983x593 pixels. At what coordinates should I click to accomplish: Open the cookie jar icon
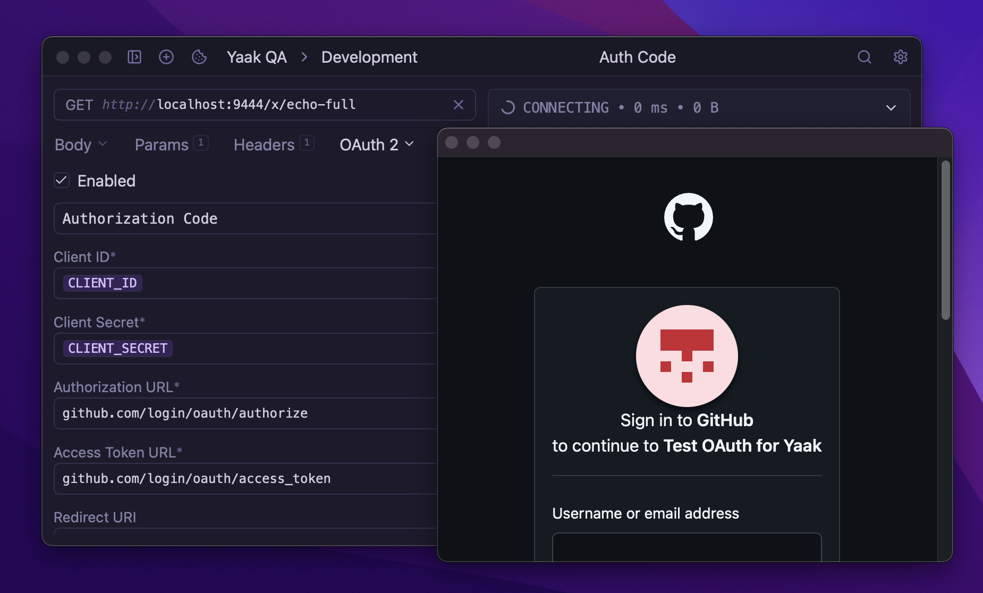[x=199, y=57]
